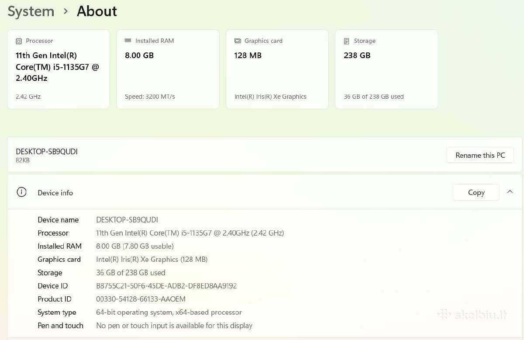Click 'Intel(R) Iris(R) Xe Graphics' in Graphics card

pos(270,97)
